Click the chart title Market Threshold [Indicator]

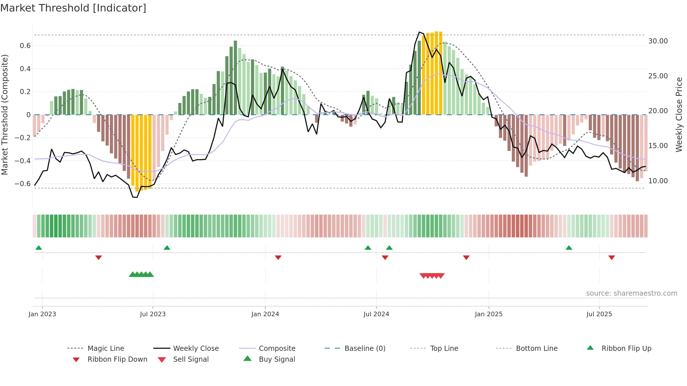click(x=73, y=8)
